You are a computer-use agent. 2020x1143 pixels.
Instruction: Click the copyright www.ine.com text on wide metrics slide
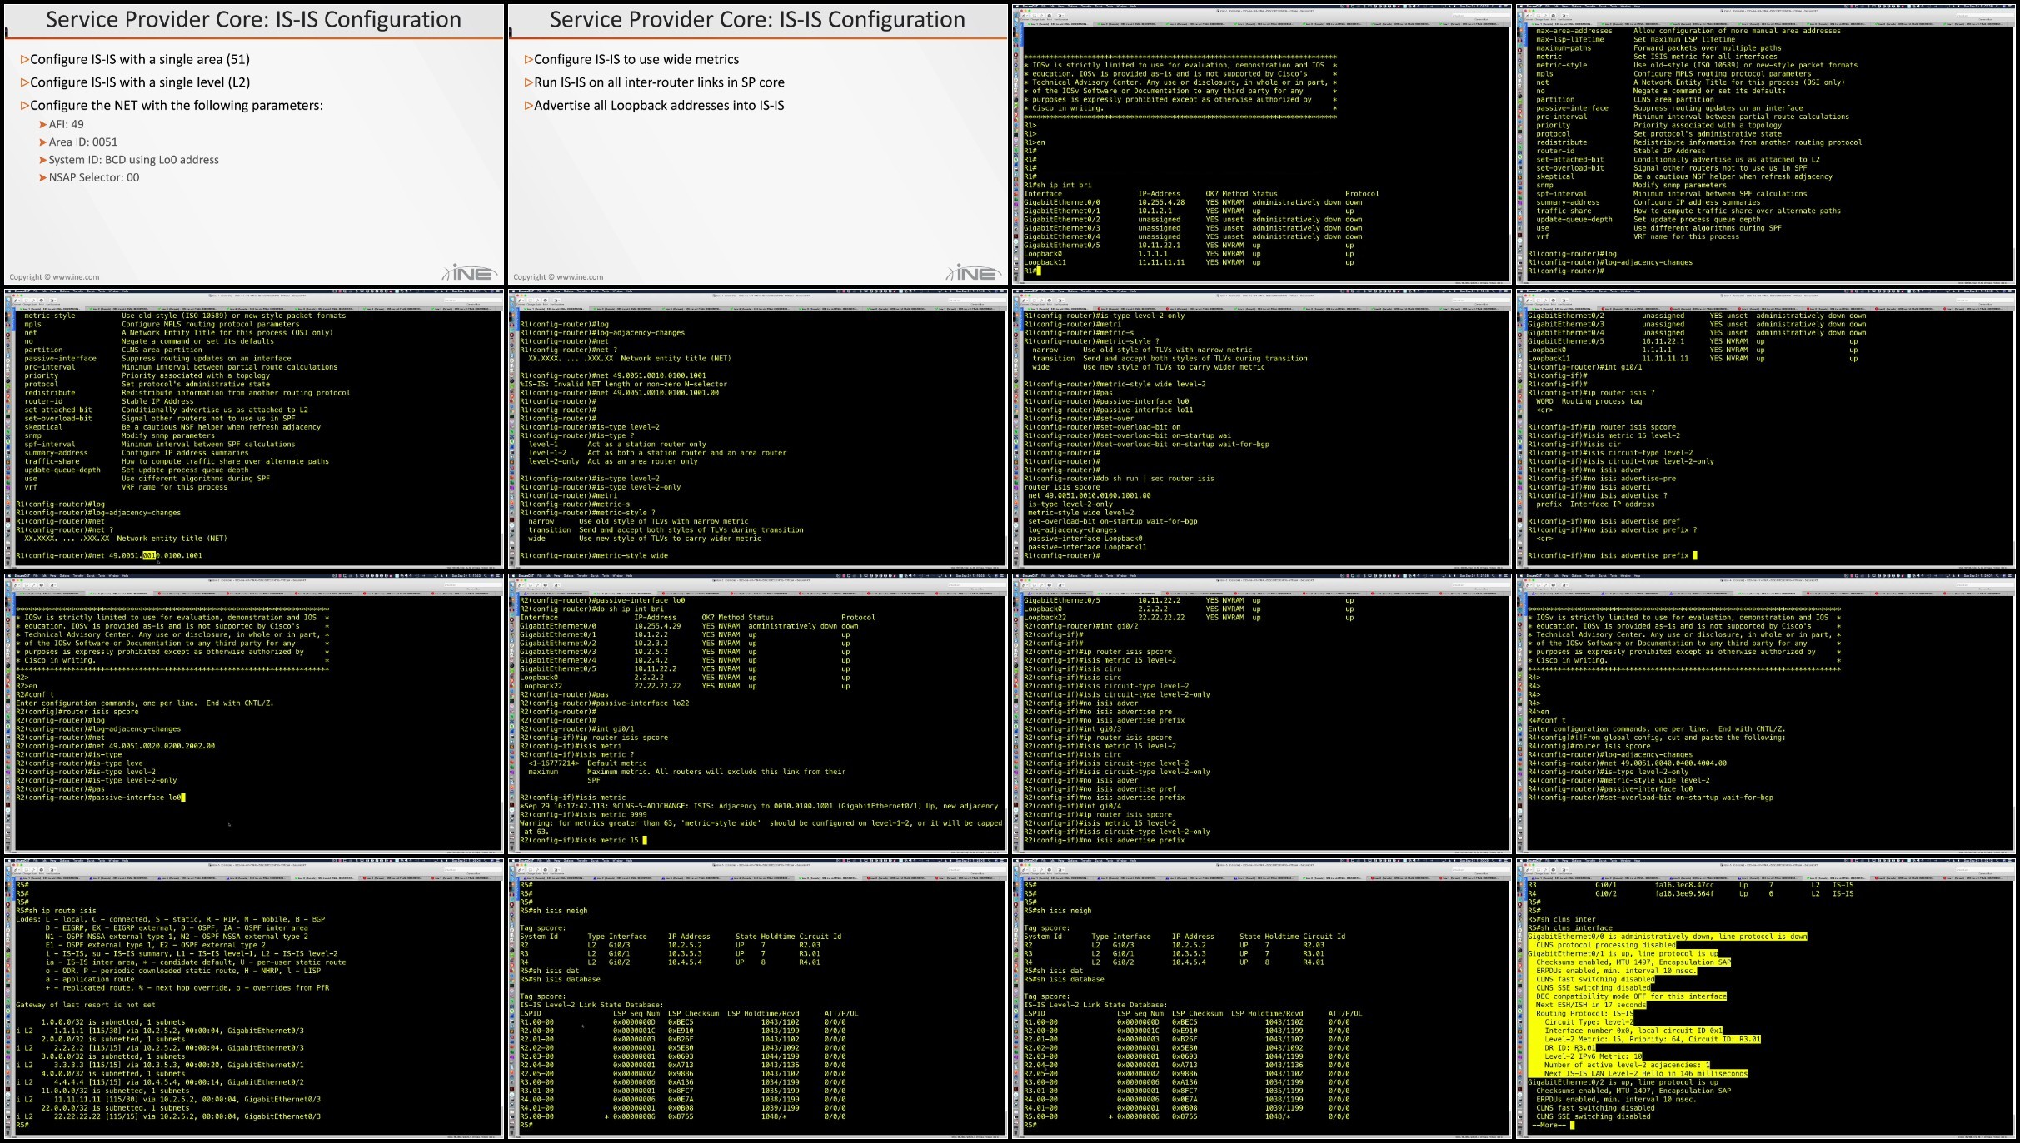(x=558, y=277)
